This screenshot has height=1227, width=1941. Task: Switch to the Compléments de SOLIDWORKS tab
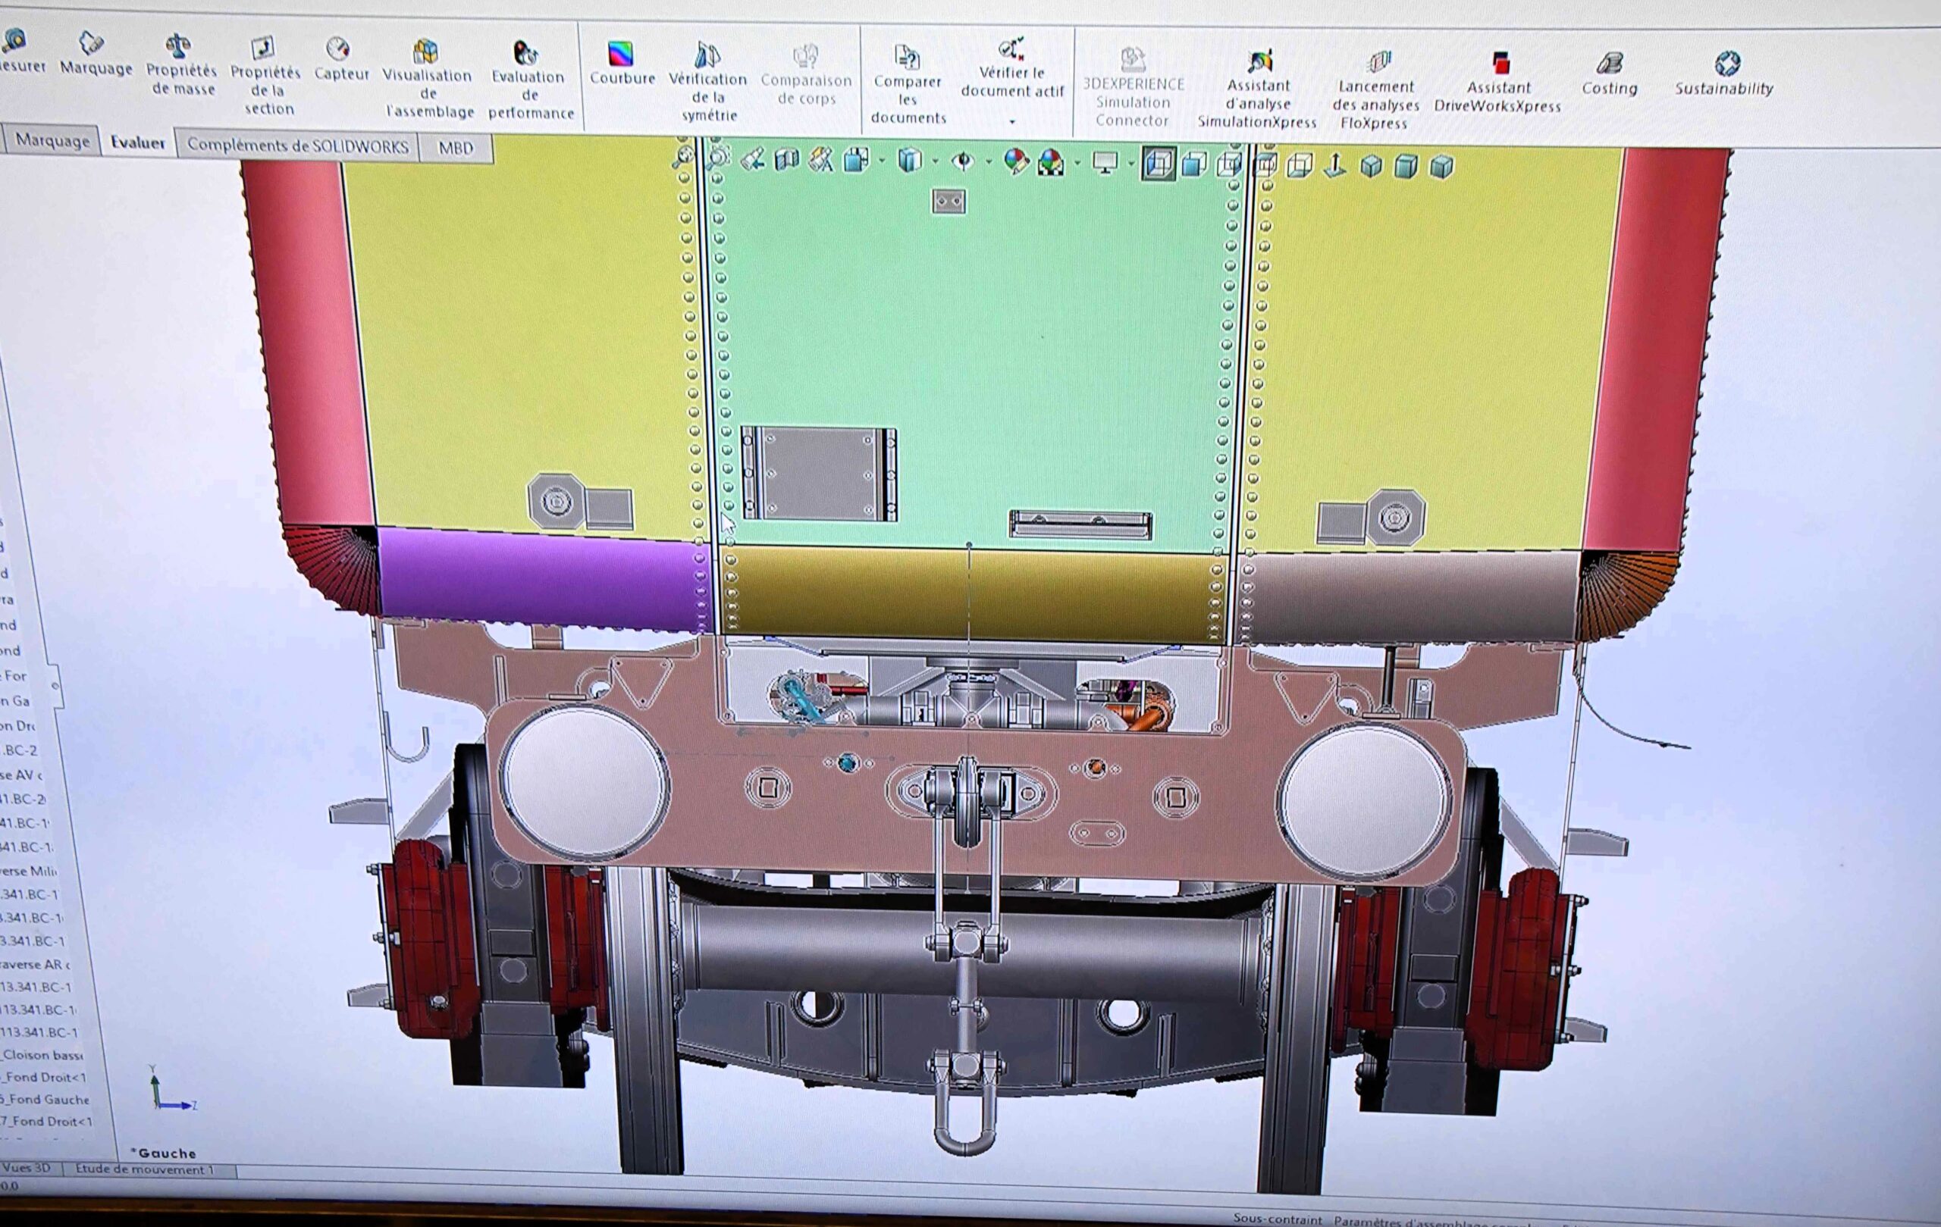click(x=297, y=145)
